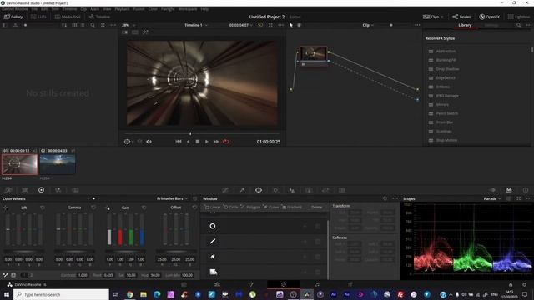534x300 pixels.
Task: Open the Qualifier eyedropper palette icon
Action: coord(242,190)
